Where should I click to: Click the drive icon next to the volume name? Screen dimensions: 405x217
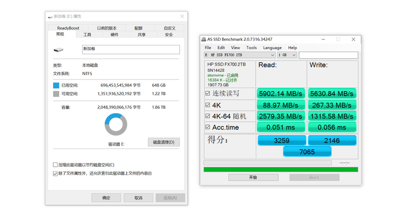tap(59, 50)
